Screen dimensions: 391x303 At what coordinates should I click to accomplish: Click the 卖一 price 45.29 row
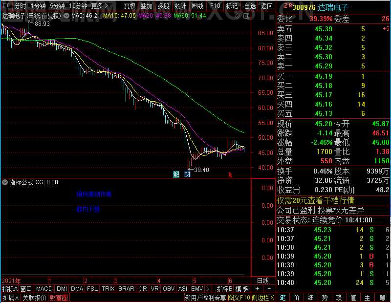pos(333,66)
